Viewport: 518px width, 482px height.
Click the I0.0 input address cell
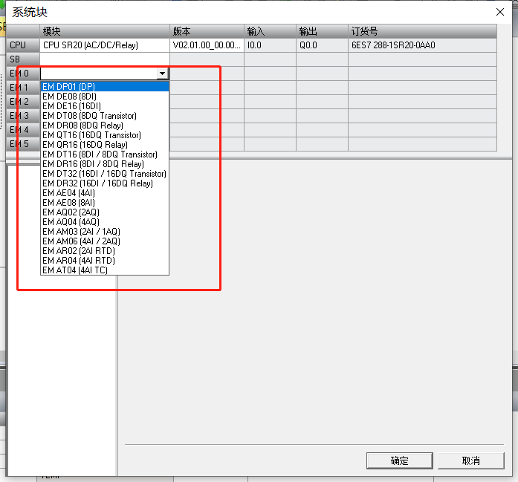[270, 45]
